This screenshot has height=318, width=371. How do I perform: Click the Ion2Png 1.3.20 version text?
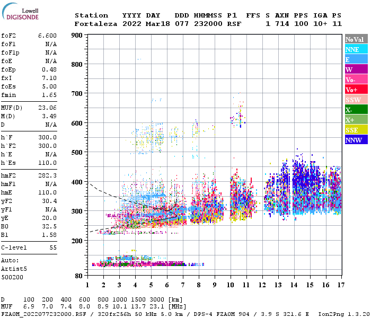click(x=343, y=314)
